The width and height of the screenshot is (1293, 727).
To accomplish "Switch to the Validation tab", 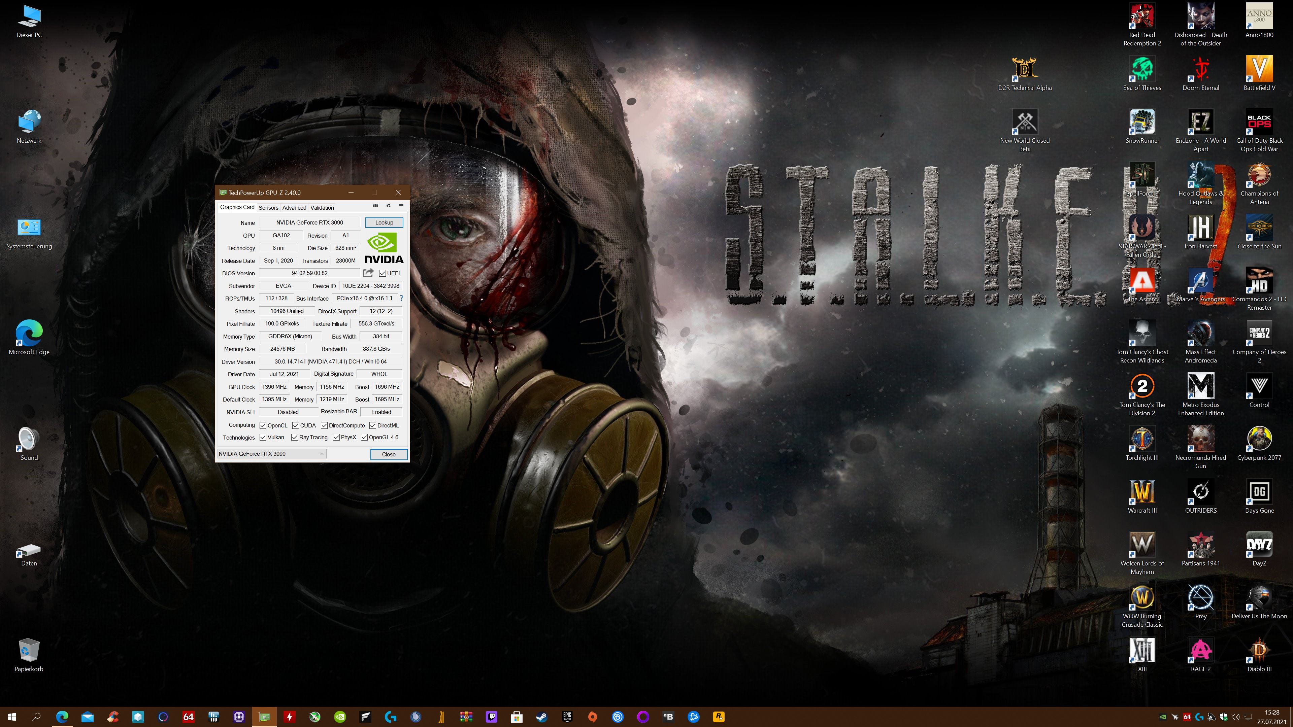I will tap(322, 208).
